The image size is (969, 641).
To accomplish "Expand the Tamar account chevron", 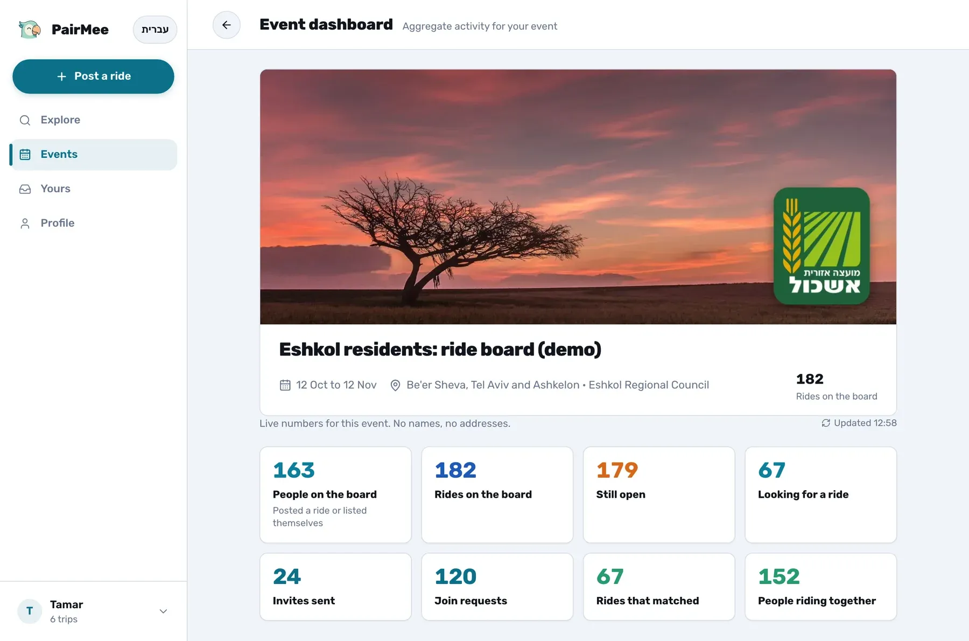I will [x=163, y=611].
